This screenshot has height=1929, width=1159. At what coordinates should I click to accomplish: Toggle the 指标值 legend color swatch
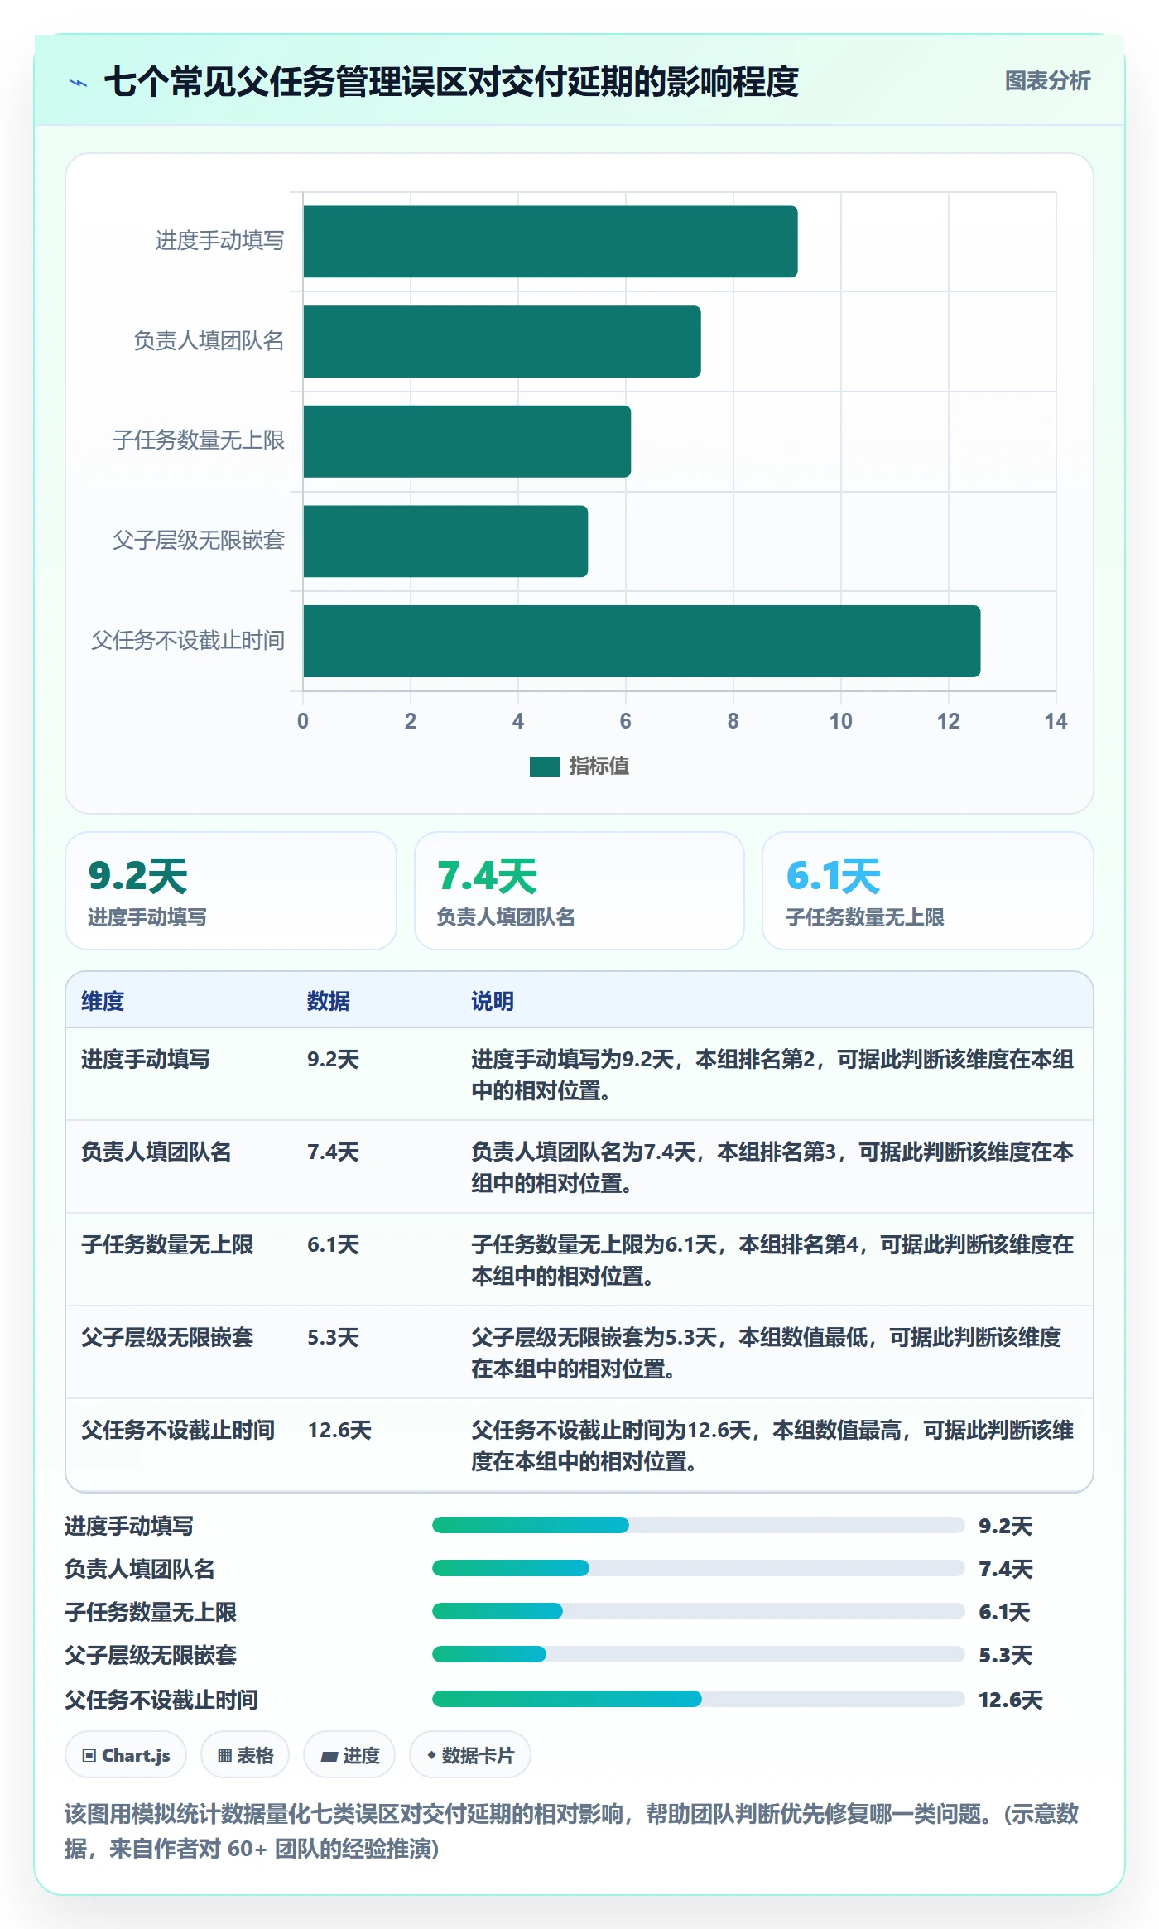[x=545, y=767]
